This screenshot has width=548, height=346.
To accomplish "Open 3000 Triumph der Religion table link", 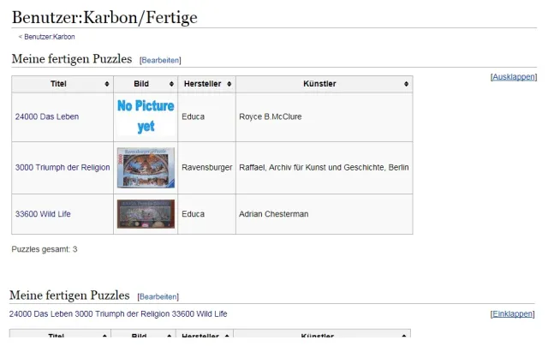I will 63,167.
